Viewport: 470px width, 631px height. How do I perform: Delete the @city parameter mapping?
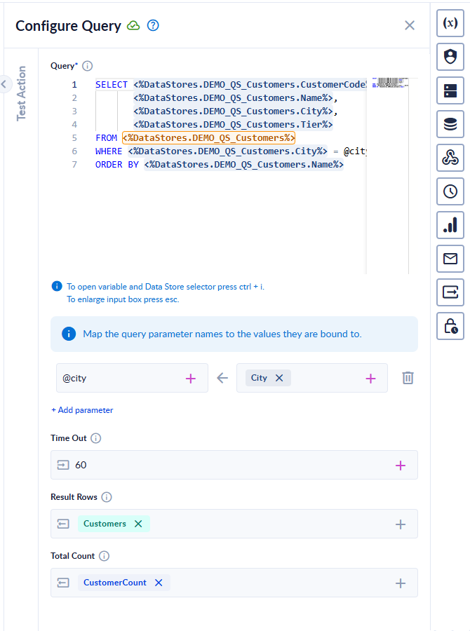tap(408, 378)
